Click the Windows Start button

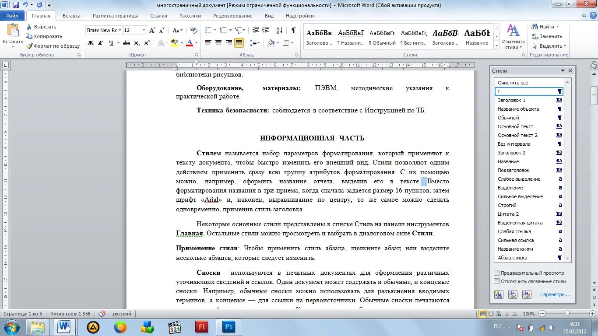click(x=11, y=327)
